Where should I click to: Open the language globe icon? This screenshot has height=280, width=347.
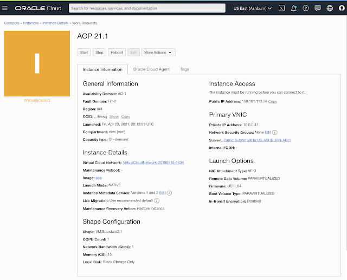pos(330,8)
